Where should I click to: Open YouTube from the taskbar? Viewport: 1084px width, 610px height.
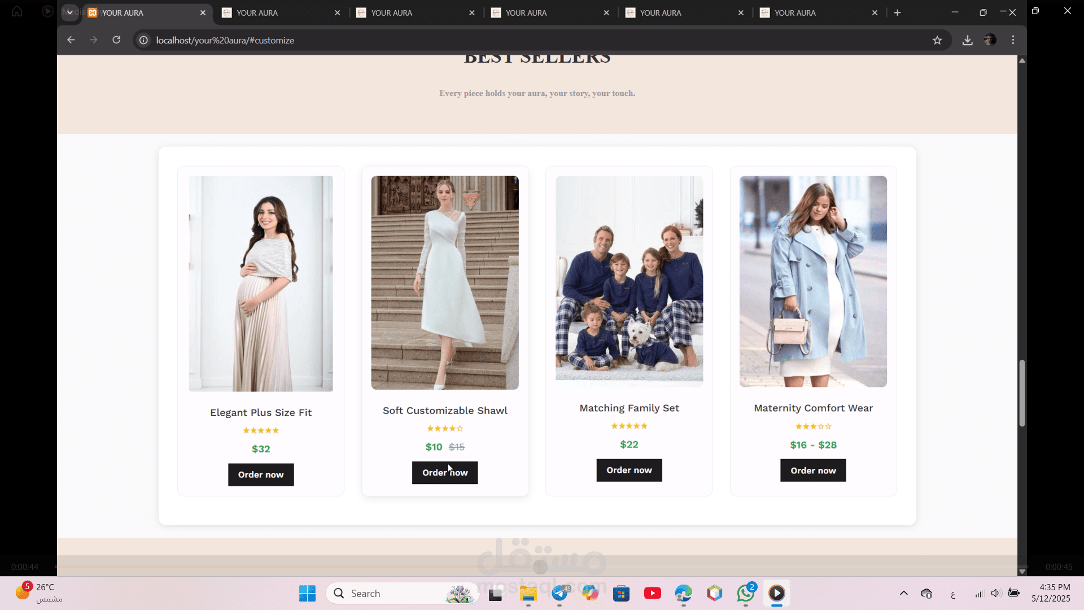click(653, 594)
